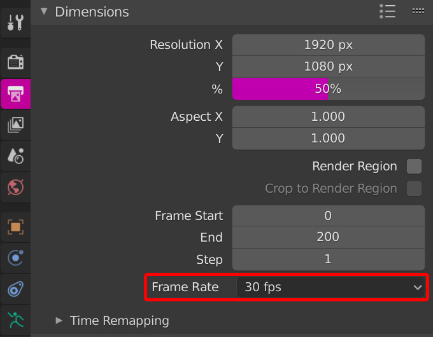Click the Resolution X field
Viewport: 433px width, 337px height.
(328, 45)
